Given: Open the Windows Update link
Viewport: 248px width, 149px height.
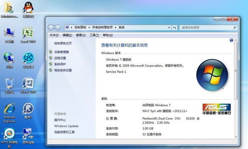Looking at the screenshot, I should tap(66, 126).
